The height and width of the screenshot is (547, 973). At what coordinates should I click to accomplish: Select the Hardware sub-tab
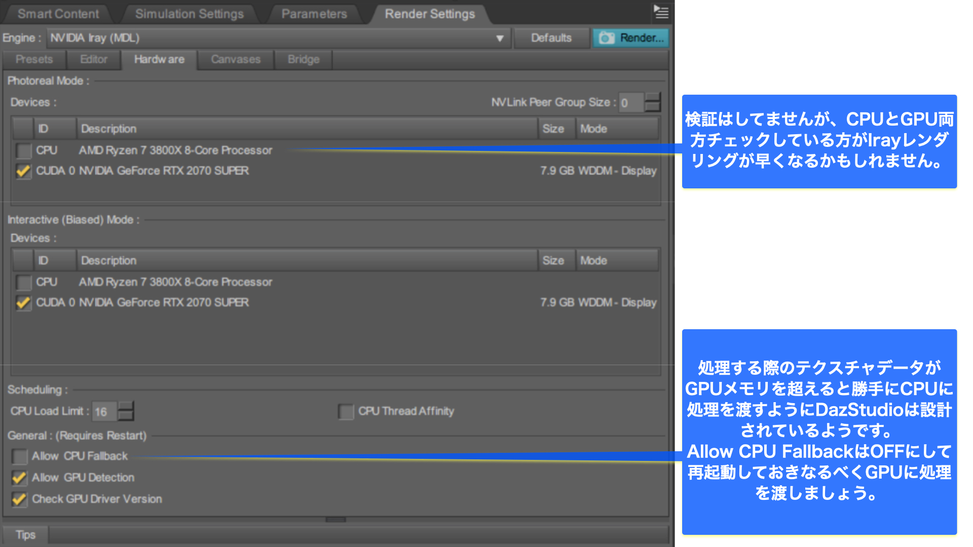[x=159, y=59]
